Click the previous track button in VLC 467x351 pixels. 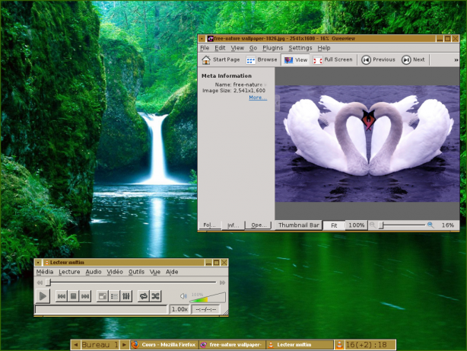pos(62,296)
